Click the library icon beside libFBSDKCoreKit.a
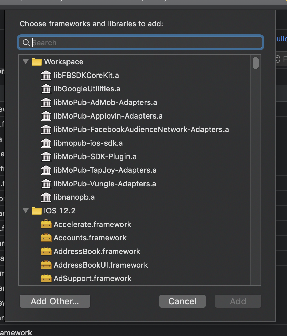This screenshot has width=287, height=336. [46, 75]
